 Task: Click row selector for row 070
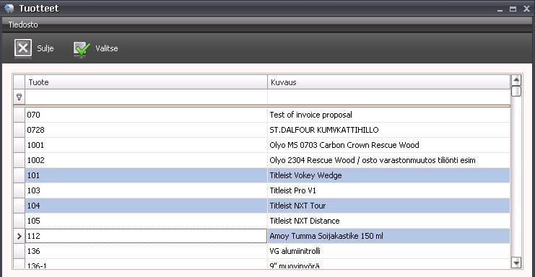click(19, 115)
